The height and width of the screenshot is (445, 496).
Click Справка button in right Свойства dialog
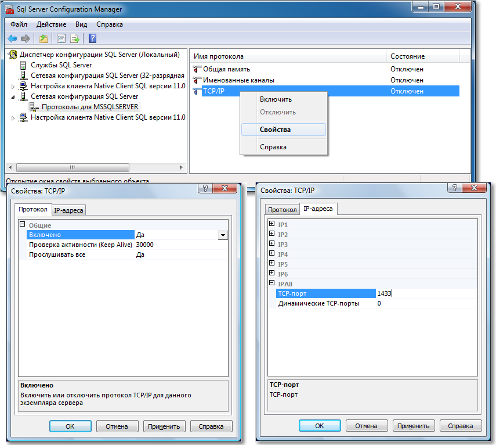tap(460, 426)
